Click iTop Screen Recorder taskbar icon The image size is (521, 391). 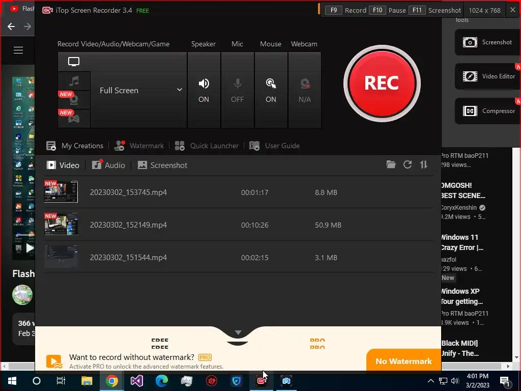pos(261,381)
